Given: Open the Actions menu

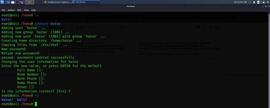Looking at the screenshot, I should [x=11, y=10].
